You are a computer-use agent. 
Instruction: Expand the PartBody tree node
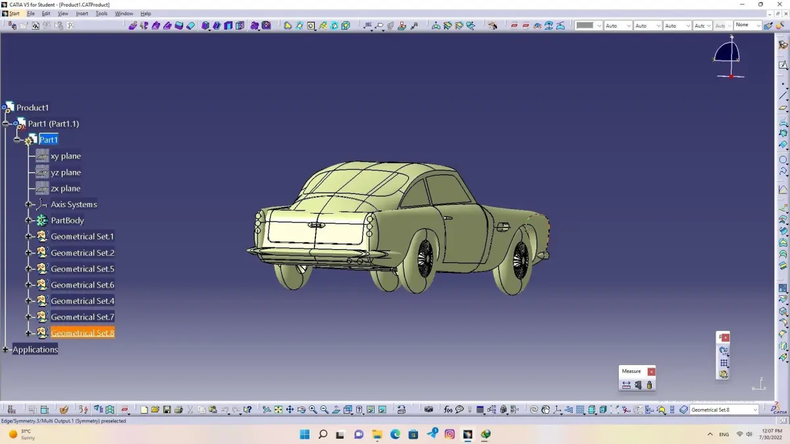coord(28,220)
